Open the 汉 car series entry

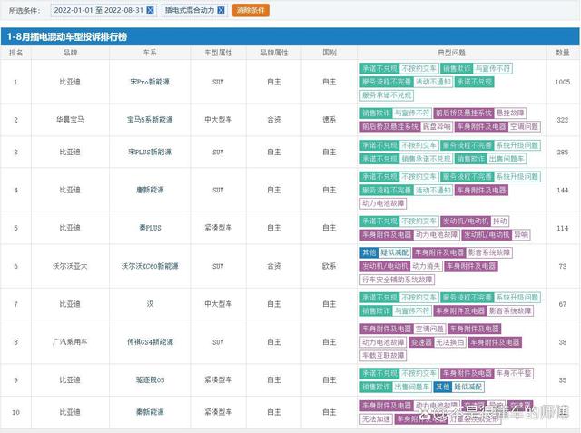point(150,304)
